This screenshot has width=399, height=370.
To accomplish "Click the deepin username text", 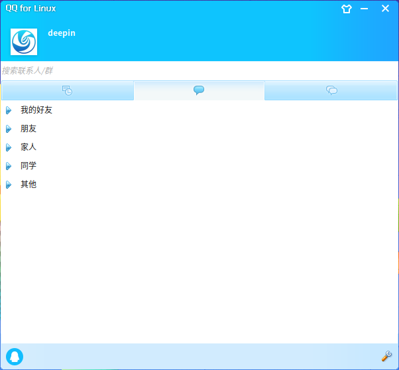I will click(62, 33).
